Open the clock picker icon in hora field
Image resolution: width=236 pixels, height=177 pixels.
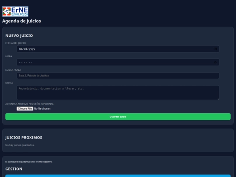tap(215, 62)
